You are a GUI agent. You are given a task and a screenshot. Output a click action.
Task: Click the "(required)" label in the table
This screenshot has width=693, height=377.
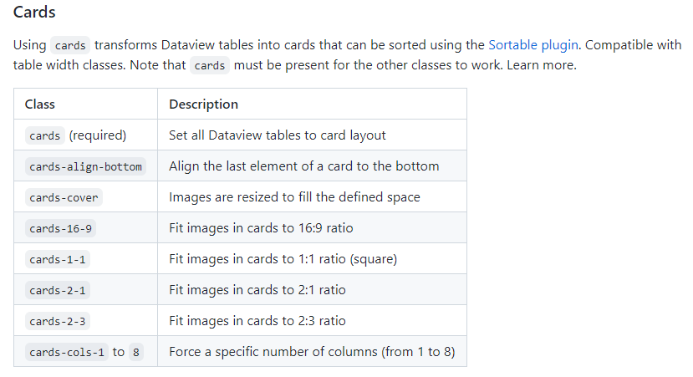pos(98,135)
